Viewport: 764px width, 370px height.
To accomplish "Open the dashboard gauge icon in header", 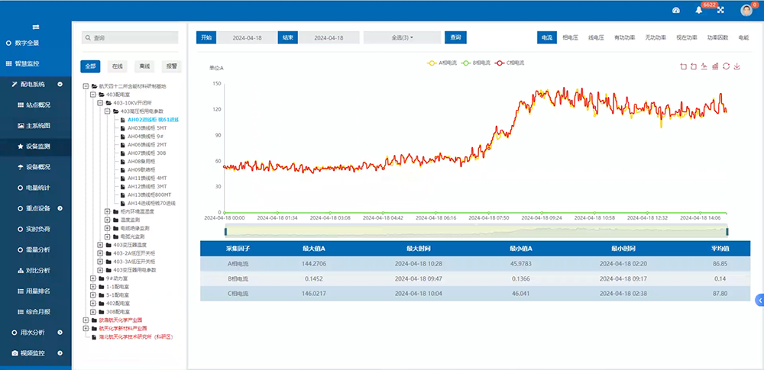I will [x=675, y=10].
